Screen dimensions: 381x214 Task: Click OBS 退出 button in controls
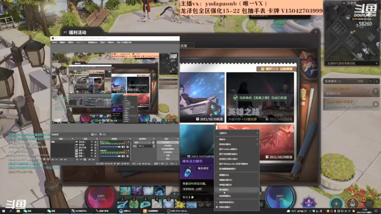pyautogui.click(x=168, y=159)
